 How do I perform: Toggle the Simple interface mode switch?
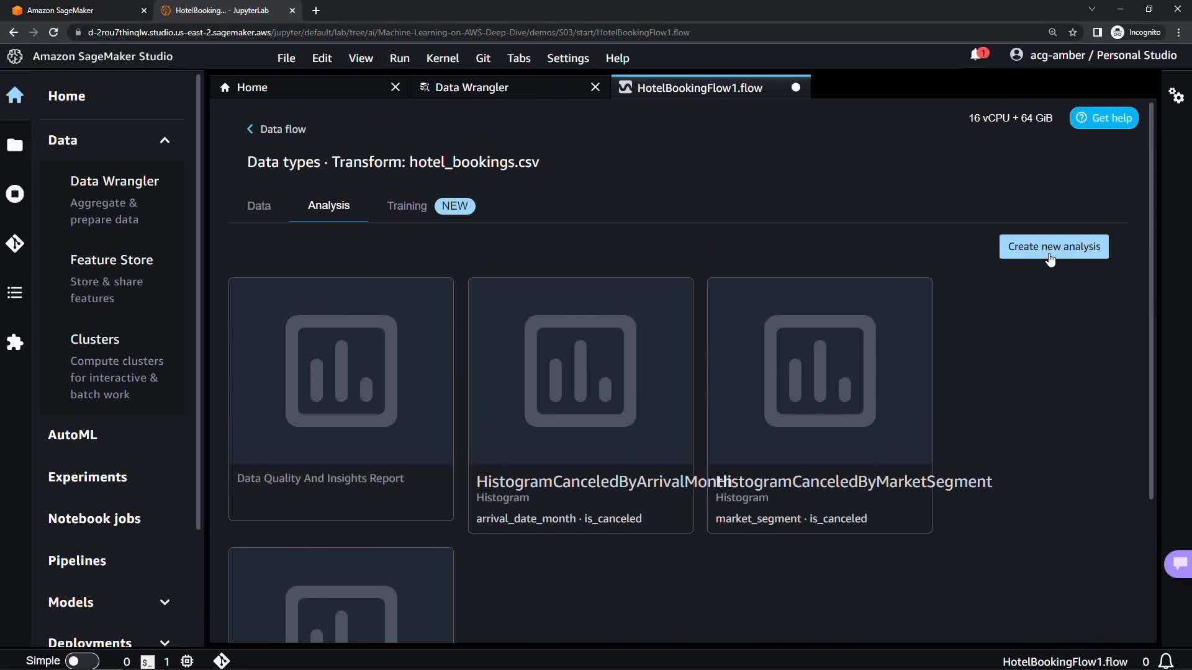pos(82,661)
